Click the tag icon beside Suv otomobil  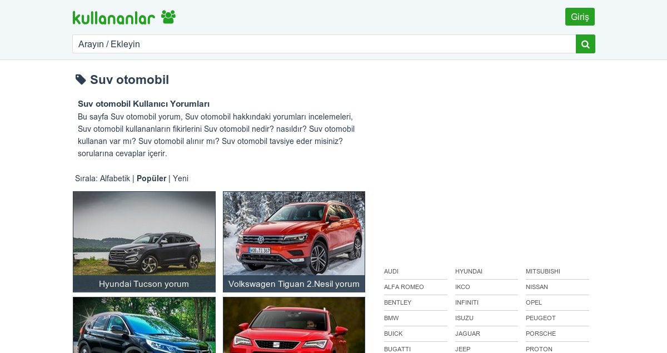[81, 79]
